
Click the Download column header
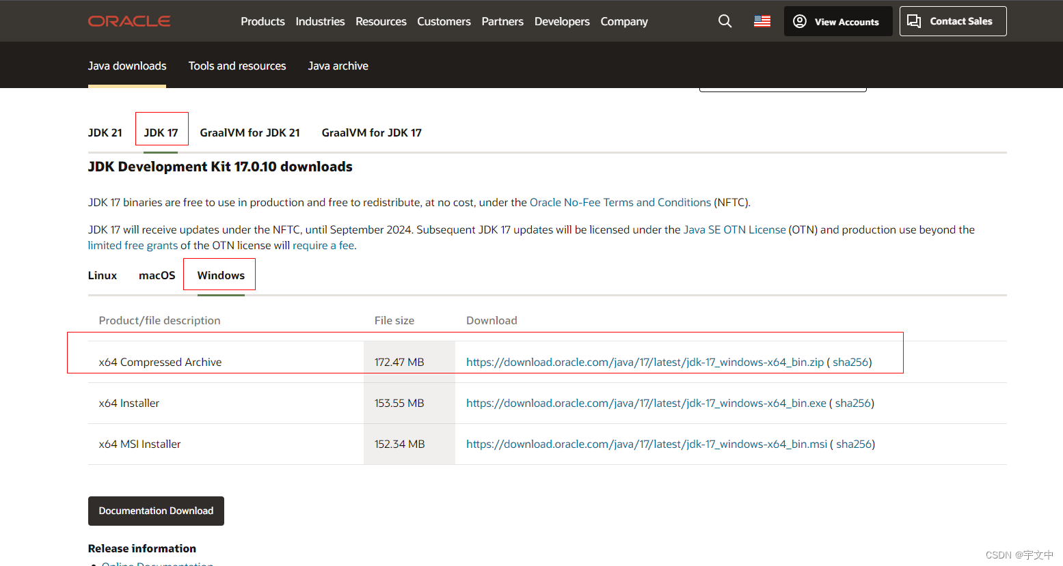[x=492, y=320]
